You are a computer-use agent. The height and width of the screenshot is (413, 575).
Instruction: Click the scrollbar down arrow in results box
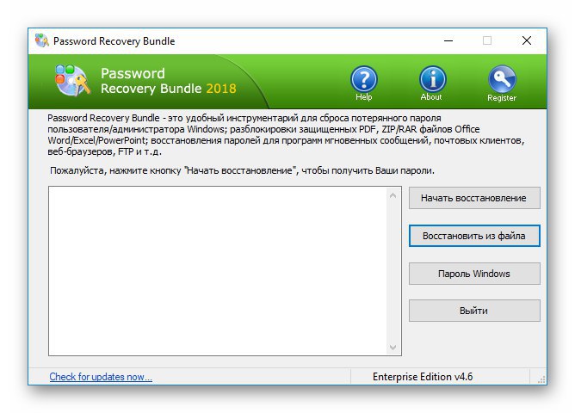(x=393, y=347)
